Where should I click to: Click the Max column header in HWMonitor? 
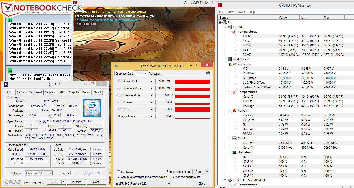(x=334, y=17)
